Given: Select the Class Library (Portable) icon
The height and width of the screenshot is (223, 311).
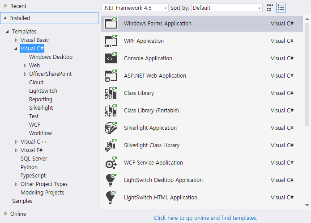Looking at the screenshot, I should [x=111, y=111].
